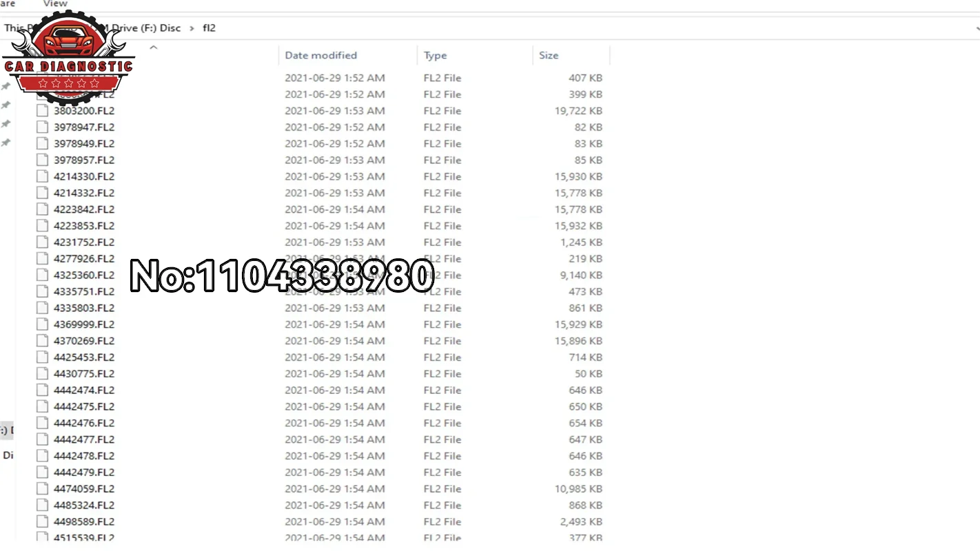This screenshot has height=551, width=980.
Task: Click the FL2 File type of 4485324.FL2
Action: pos(442,506)
